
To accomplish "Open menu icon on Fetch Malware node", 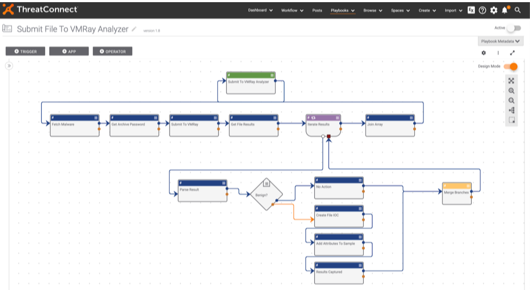I will [x=96, y=118].
